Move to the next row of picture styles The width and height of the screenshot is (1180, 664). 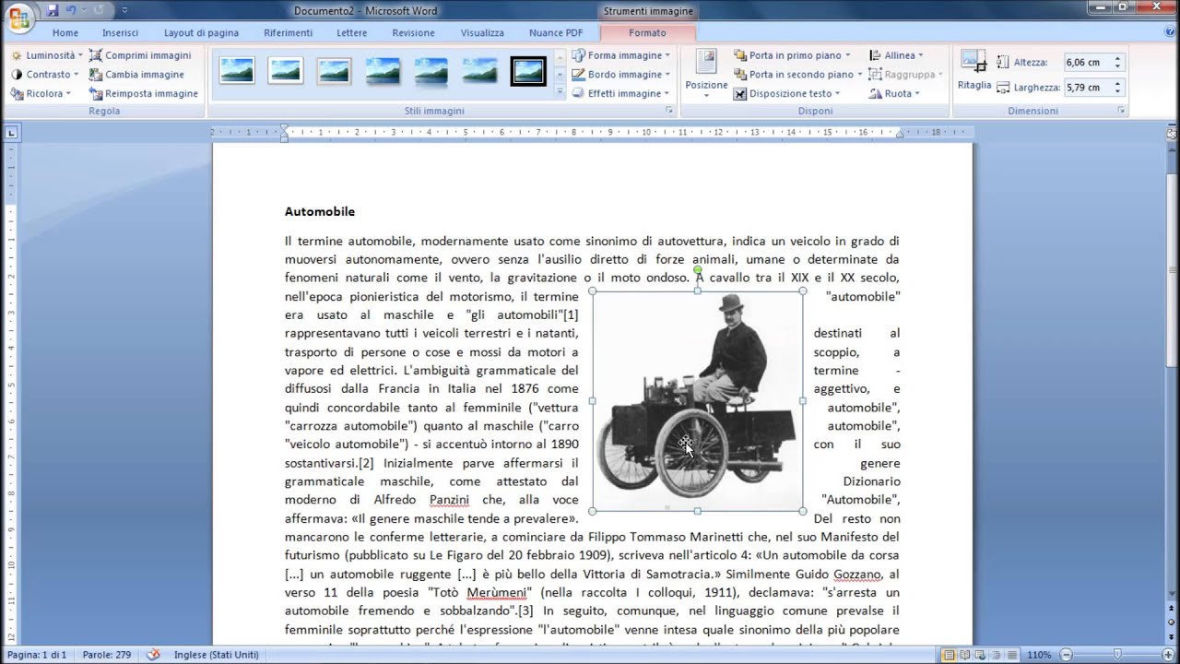point(560,76)
